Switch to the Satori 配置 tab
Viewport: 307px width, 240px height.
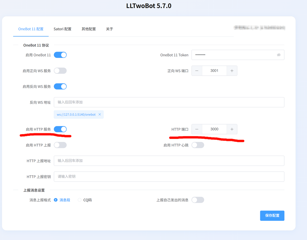coord(62,29)
